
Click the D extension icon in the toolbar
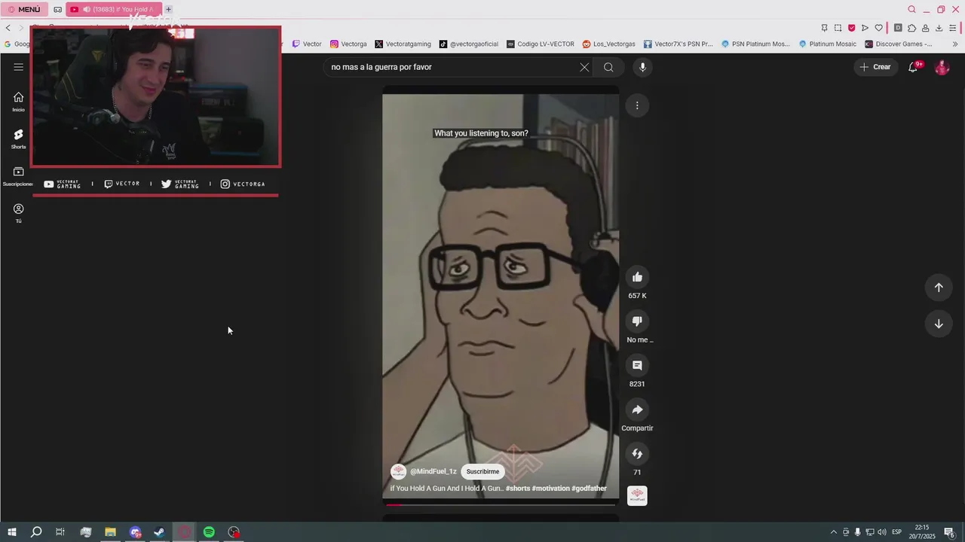(x=898, y=28)
